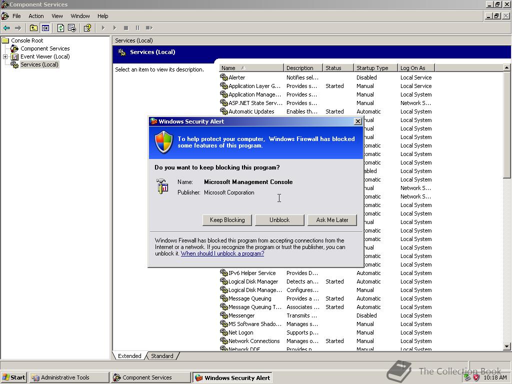Switch to Component Services taskbar item
The height and width of the screenshot is (384, 512).
click(151, 377)
